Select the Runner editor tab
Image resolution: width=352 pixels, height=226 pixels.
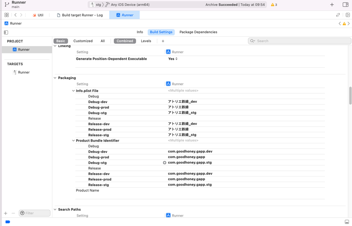click(125, 15)
